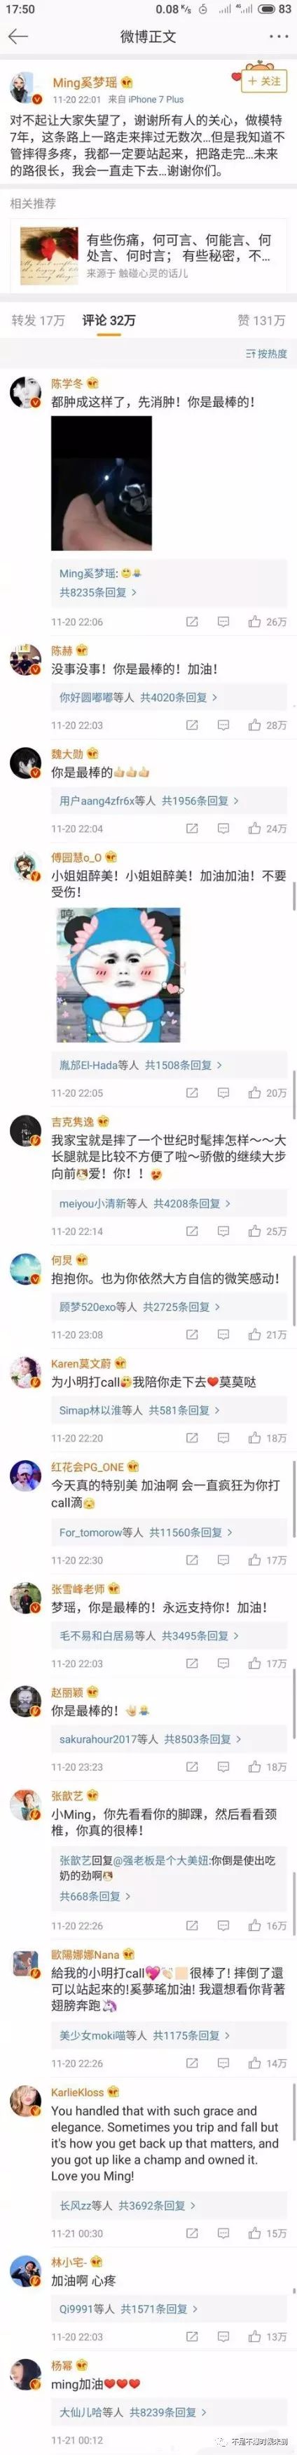Image resolution: width=297 pixels, height=2455 pixels.
Task: Switch to the 赞 131万 tab
Action: [x=261, y=320]
